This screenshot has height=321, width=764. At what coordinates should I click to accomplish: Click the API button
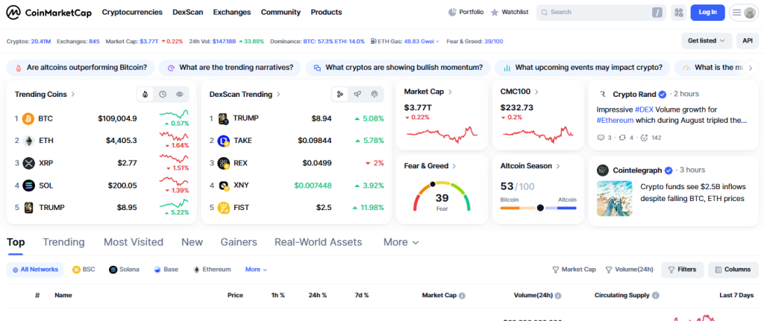pos(748,41)
